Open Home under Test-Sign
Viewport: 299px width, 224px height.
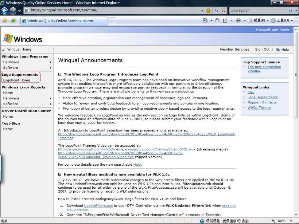[x=8, y=129]
